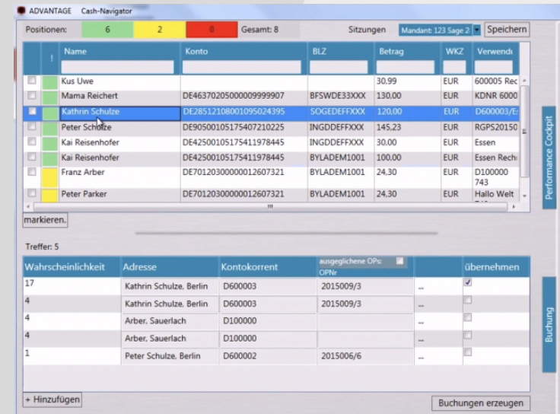Tick the checkbox for Mama Reichert
560x414 pixels.
32,96
